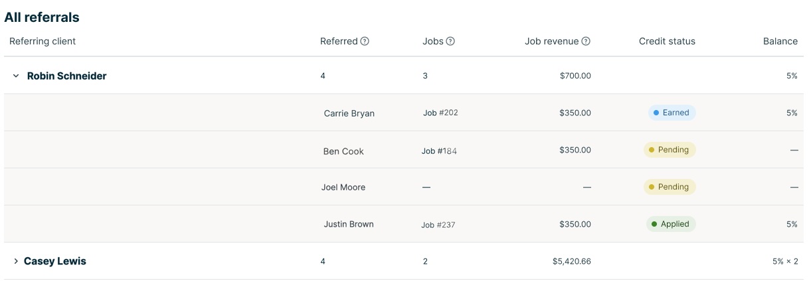Viewport: 809px width, 281px height.
Task: Click referred client Joel Moore
Action: [343, 188]
